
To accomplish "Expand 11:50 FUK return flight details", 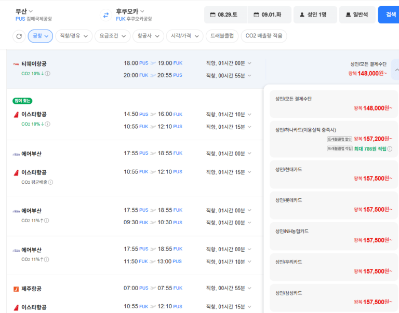I will point(249,262).
